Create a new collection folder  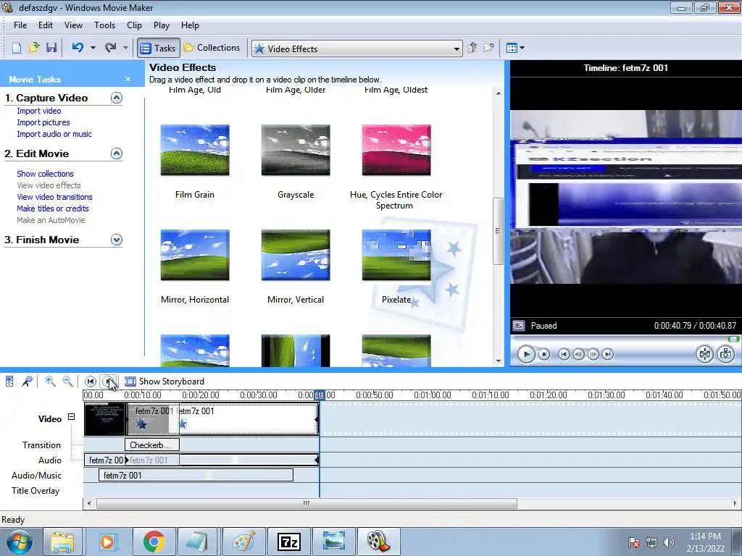coord(488,48)
